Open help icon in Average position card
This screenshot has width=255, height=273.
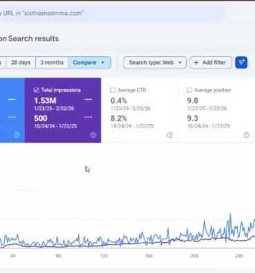coord(246,135)
